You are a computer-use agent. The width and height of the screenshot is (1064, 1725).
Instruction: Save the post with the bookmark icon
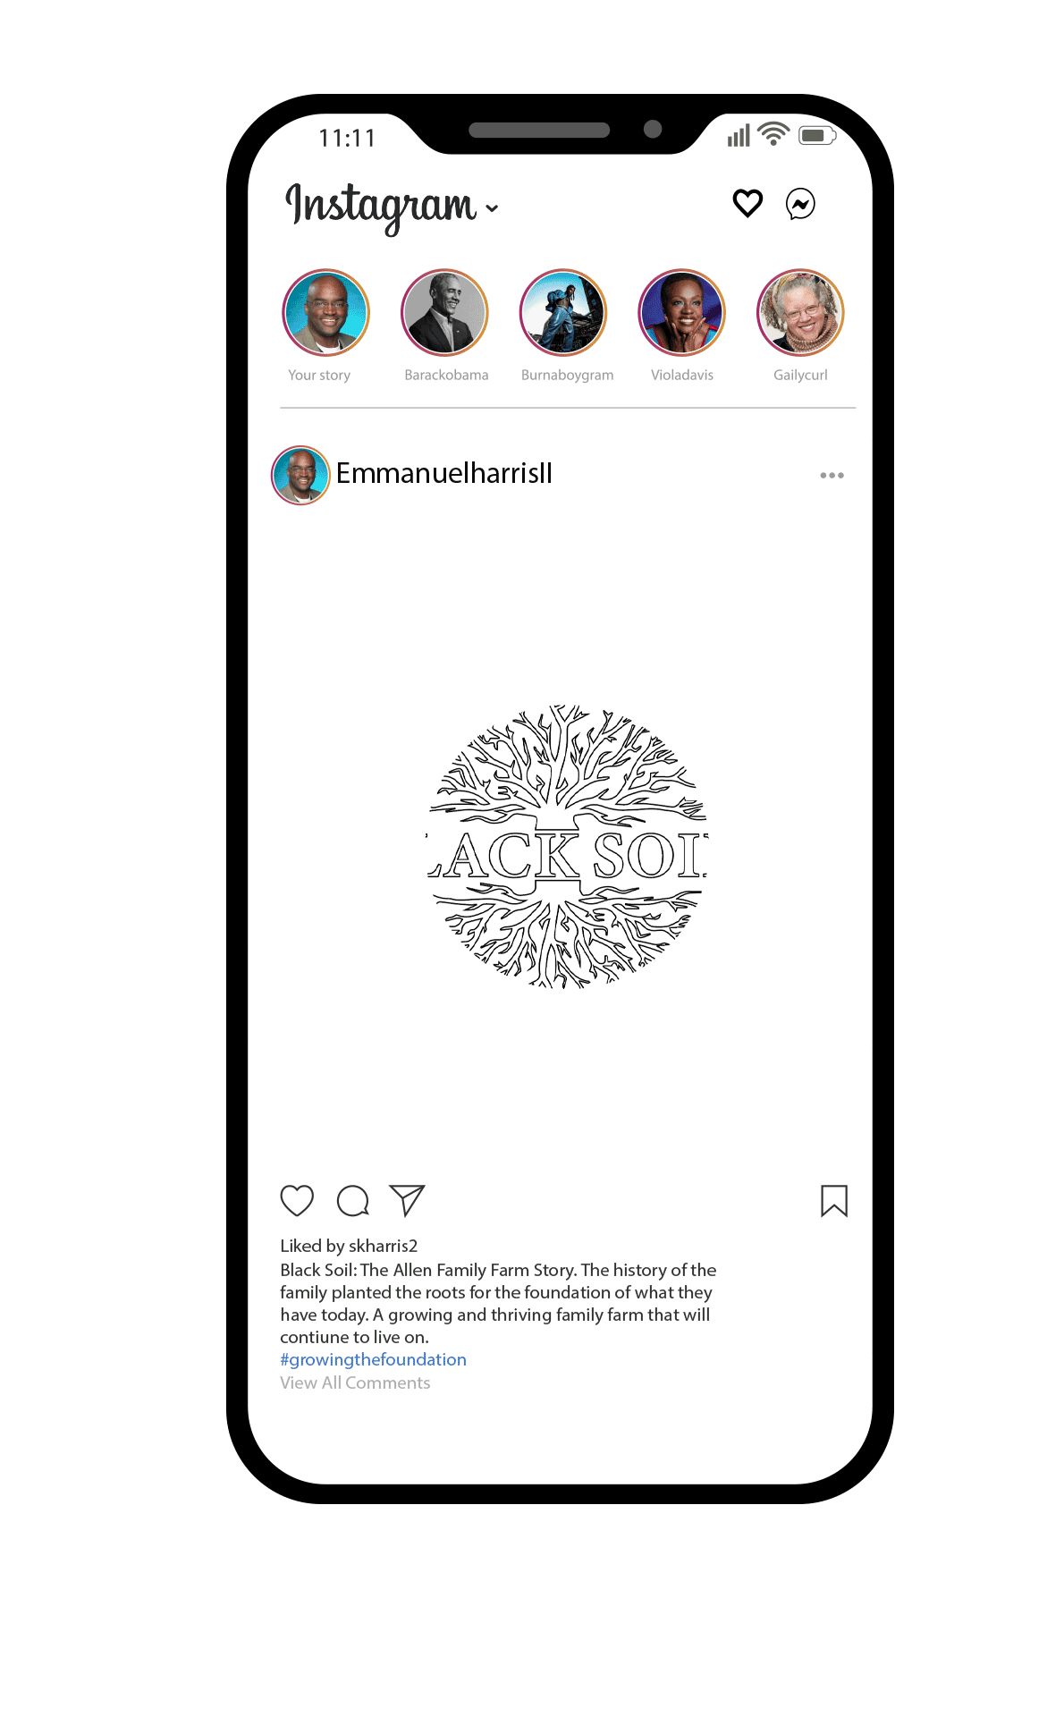(834, 1201)
